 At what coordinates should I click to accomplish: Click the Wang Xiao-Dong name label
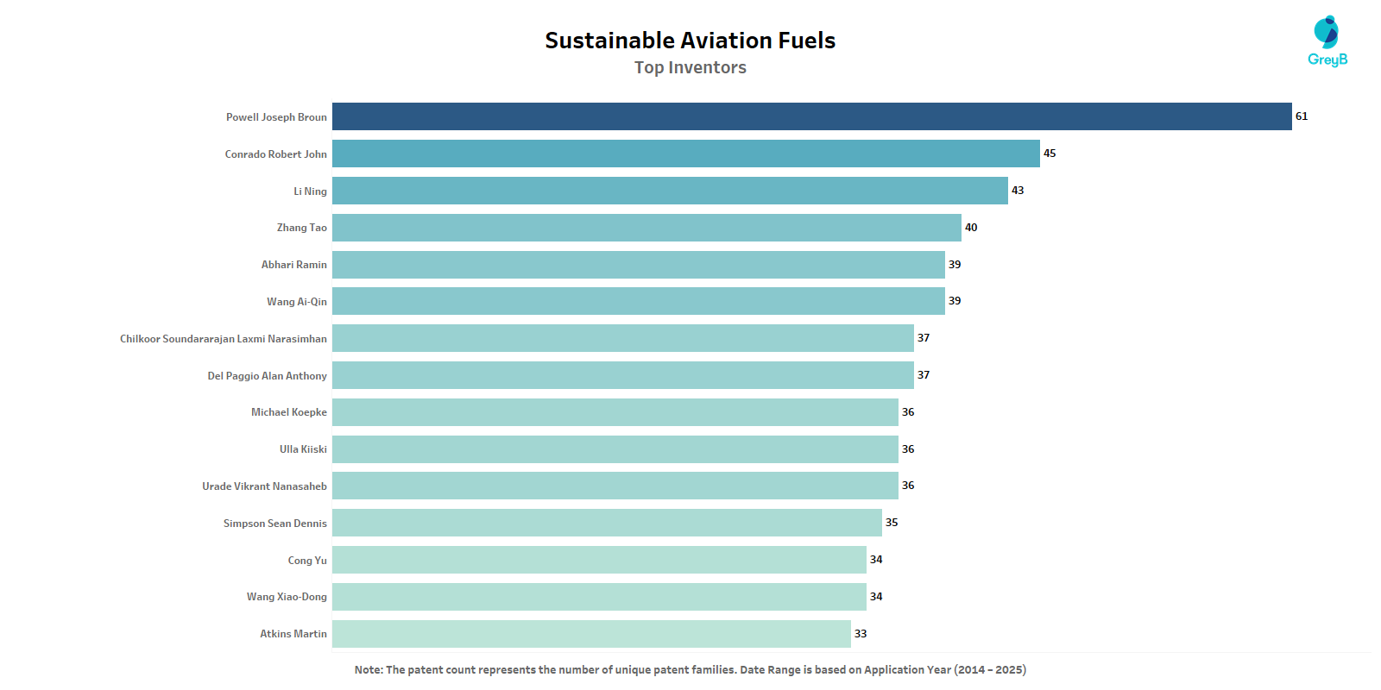pyautogui.click(x=287, y=597)
